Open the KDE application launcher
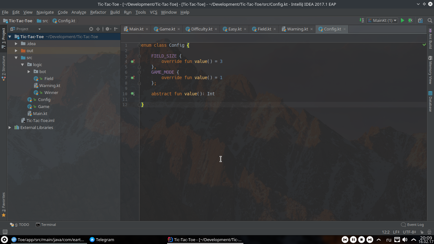The height and width of the screenshot is (244, 434). [x=4, y=240]
